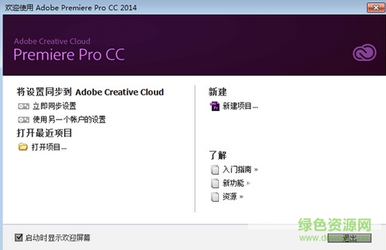
Task: Create a project via 新建项目...
Action: pyautogui.click(x=240, y=106)
